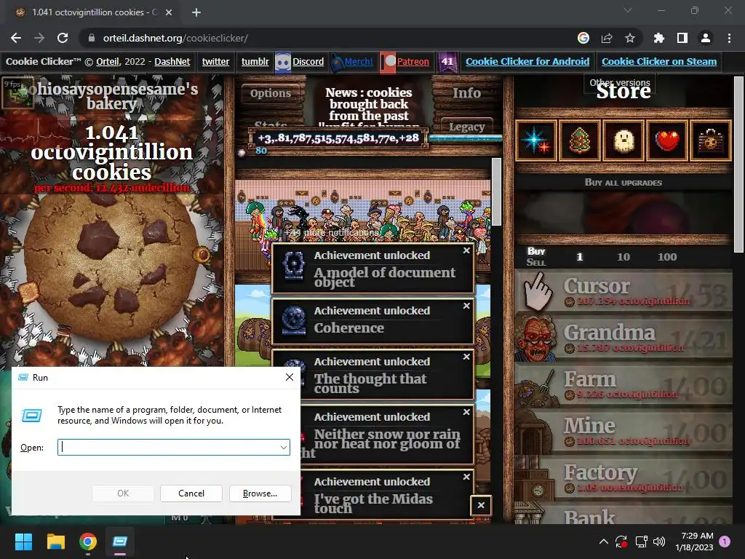Open the twitter link
745x559 pixels.
215,61
